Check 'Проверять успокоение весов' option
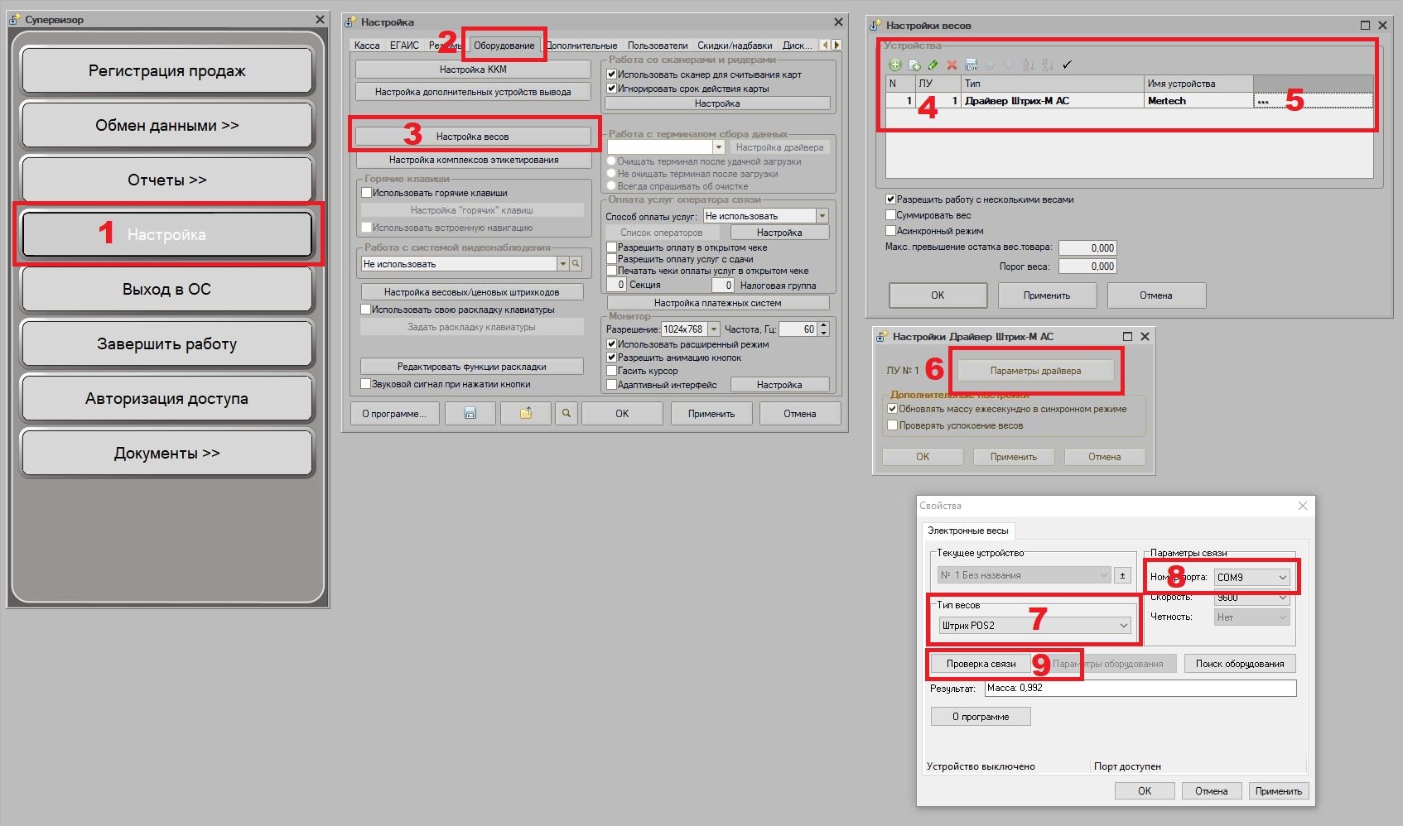This screenshot has width=1403, height=826. [x=893, y=425]
